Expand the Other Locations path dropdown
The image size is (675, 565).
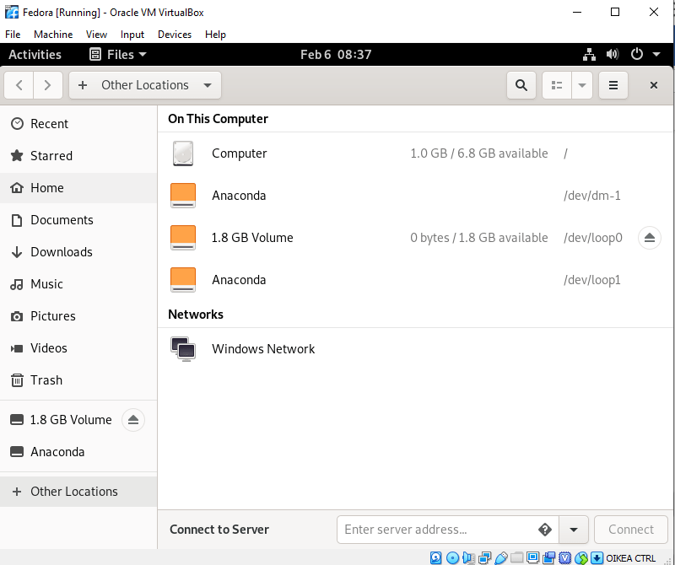tap(208, 85)
